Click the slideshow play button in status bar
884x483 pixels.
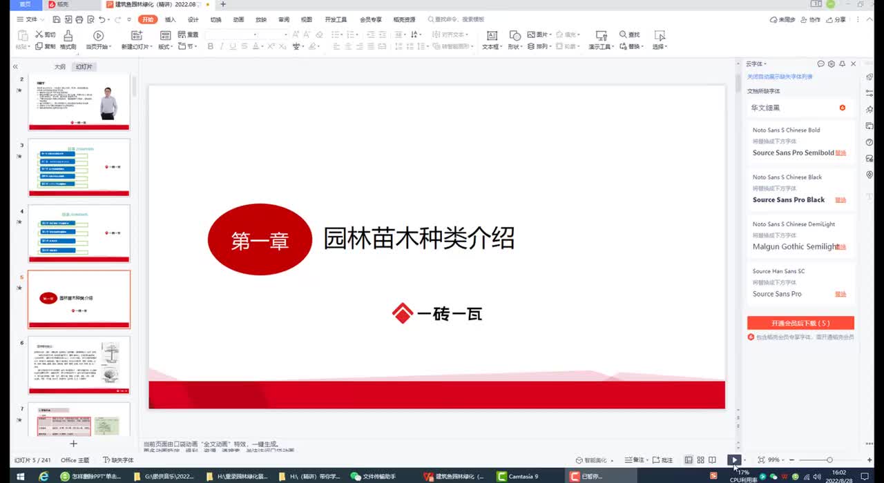coord(733,460)
